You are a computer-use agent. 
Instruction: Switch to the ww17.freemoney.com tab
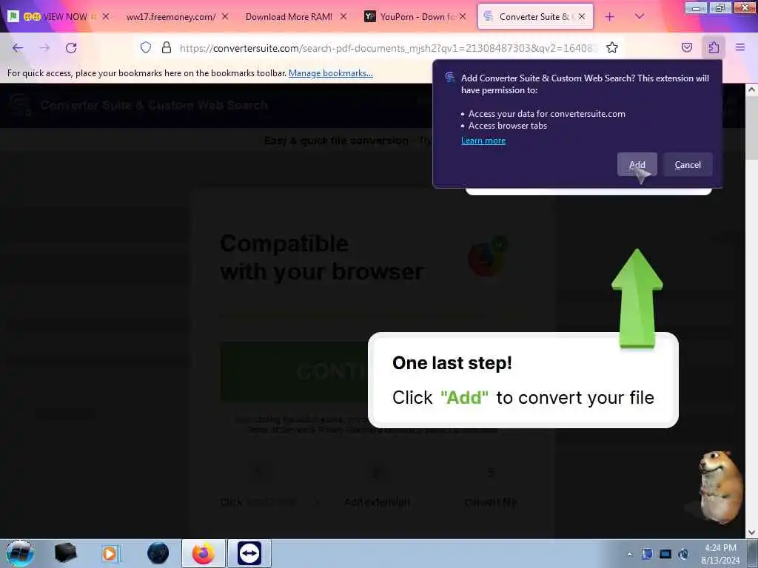[x=171, y=17]
